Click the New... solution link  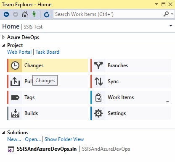[x=14, y=139]
